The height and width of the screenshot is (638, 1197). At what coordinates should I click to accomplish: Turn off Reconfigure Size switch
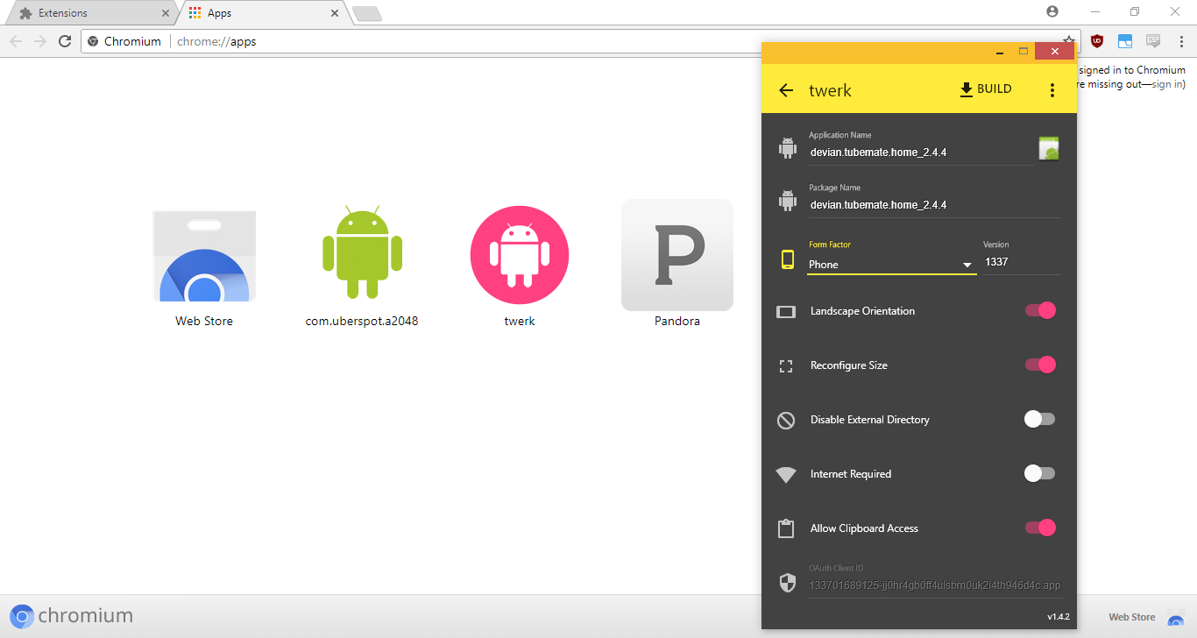click(x=1040, y=365)
